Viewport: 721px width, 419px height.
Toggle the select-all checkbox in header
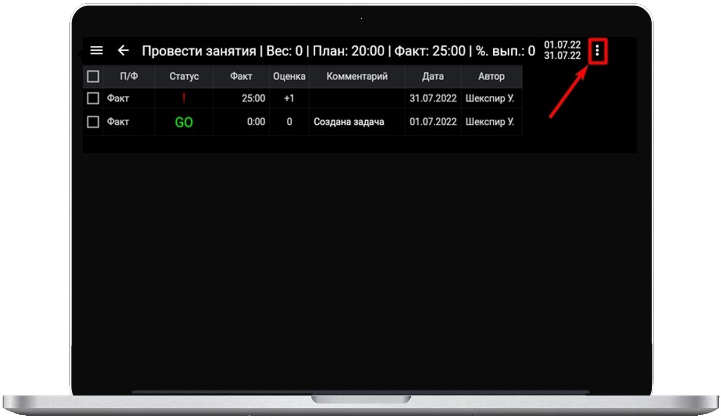[x=93, y=76]
